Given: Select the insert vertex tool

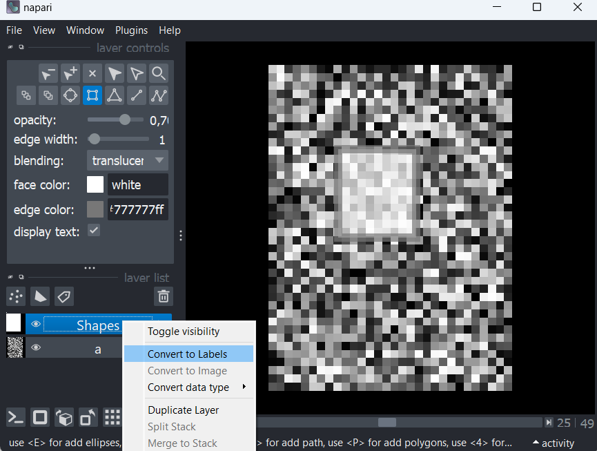Looking at the screenshot, I should [70, 73].
